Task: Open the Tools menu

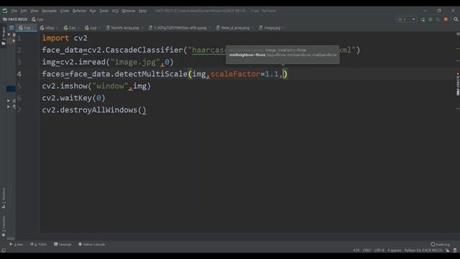Action: click(103, 11)
